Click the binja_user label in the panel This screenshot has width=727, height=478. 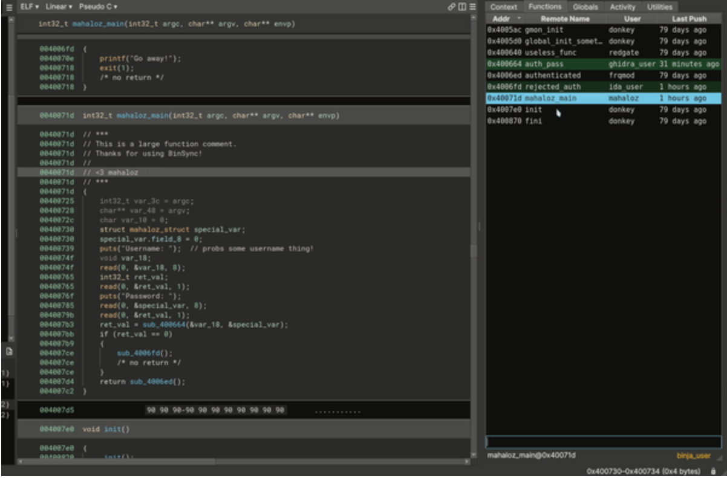693,456
